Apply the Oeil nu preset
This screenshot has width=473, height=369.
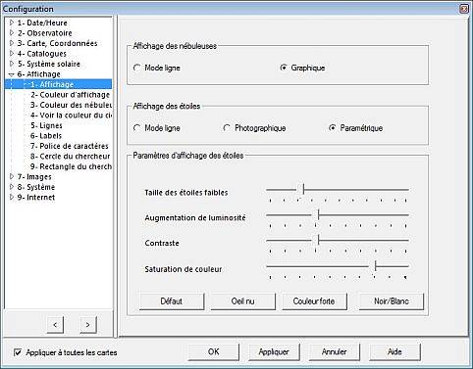pyautogui.click(x=242, y=301)
